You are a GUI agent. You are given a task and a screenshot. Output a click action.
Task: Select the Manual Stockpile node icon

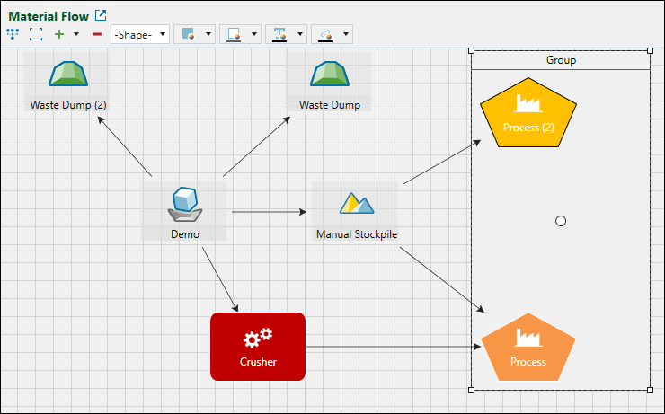(x=357, y=203)
